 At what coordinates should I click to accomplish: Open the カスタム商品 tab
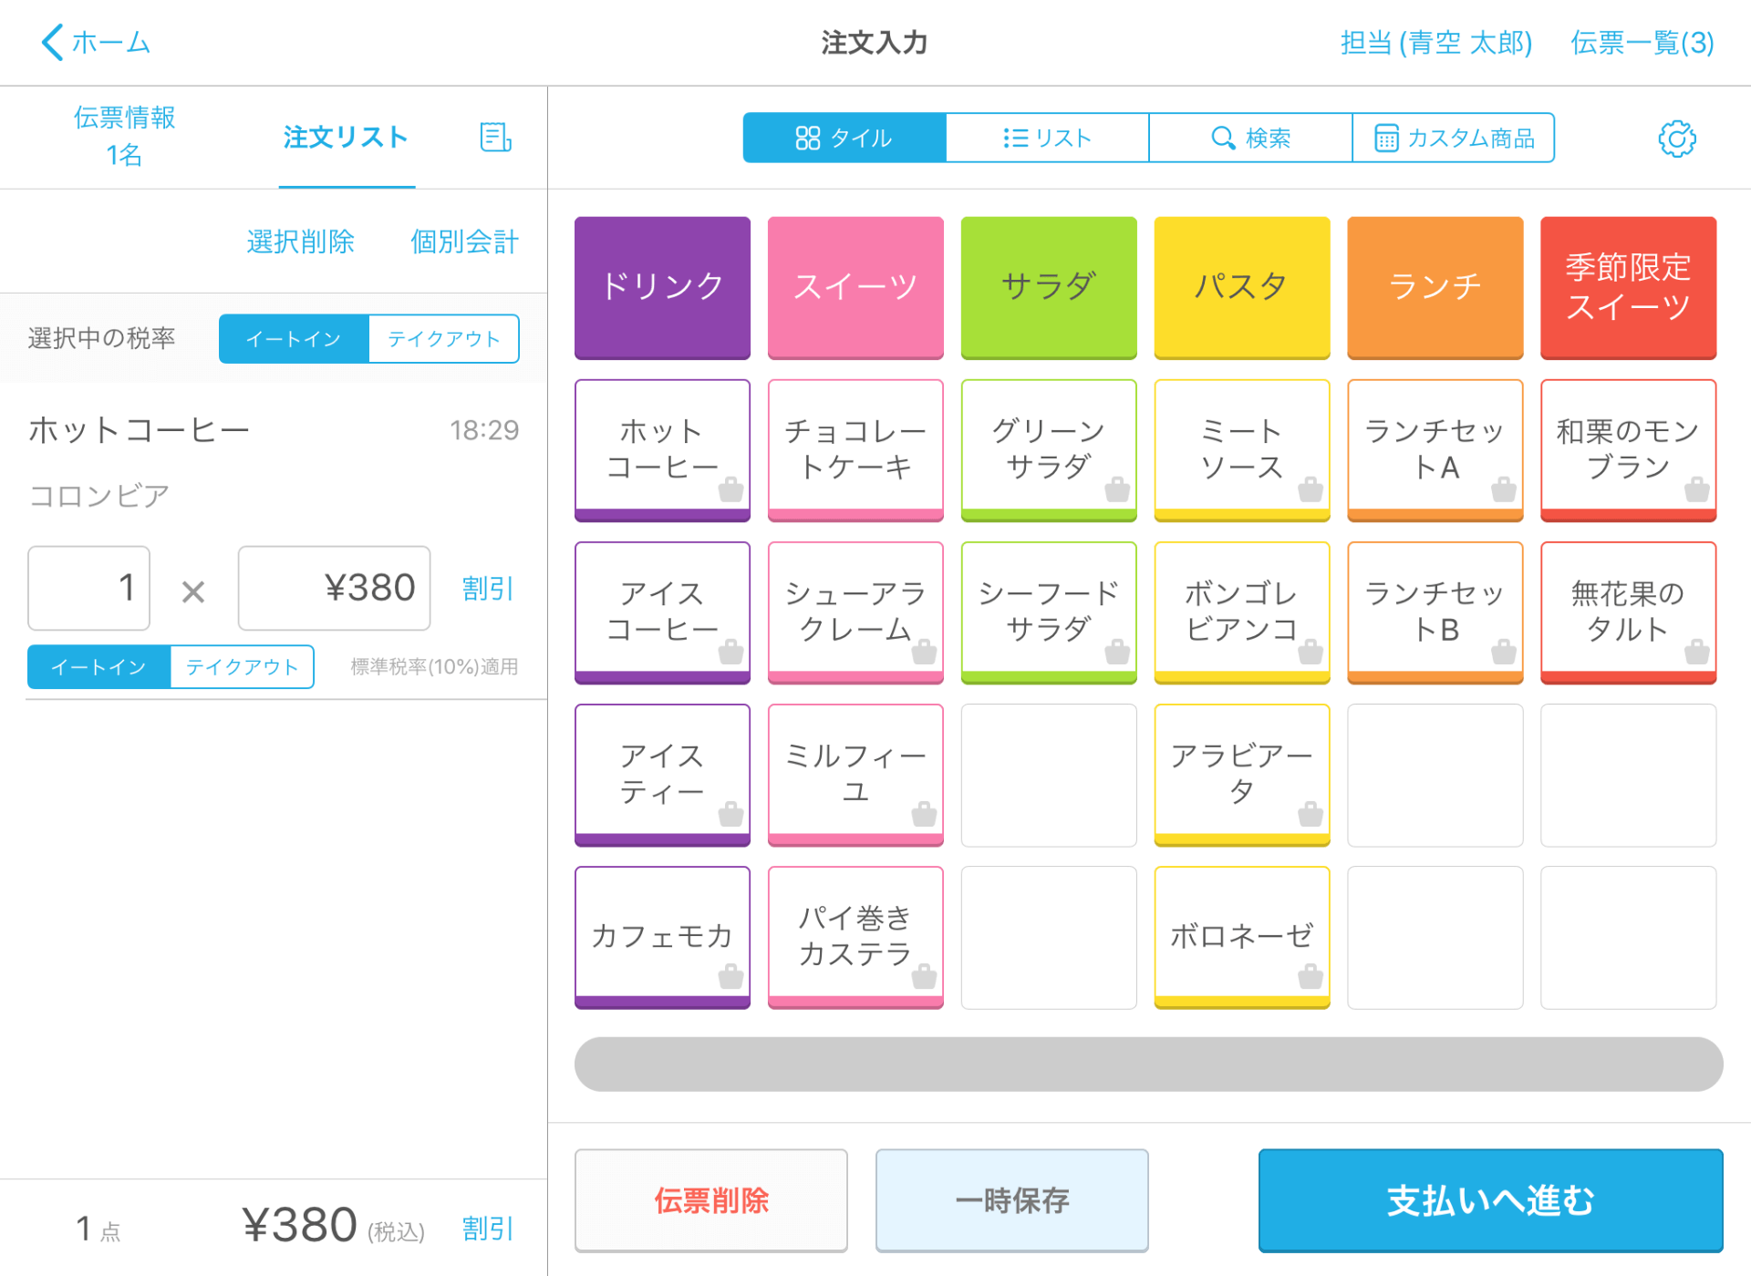[x=1454, y=138]
